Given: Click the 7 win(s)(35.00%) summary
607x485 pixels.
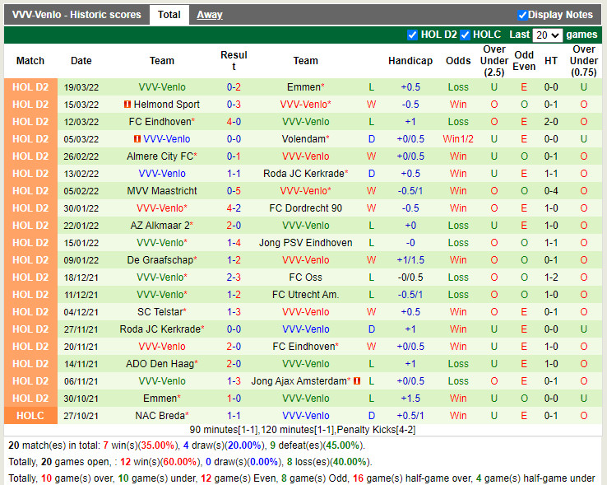Looking at the screenshot, I should coord(140,445).
